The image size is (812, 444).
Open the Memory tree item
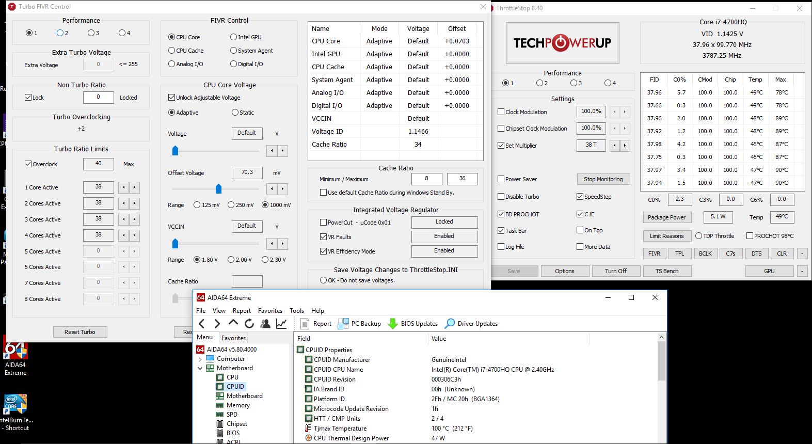pos(233,405)
